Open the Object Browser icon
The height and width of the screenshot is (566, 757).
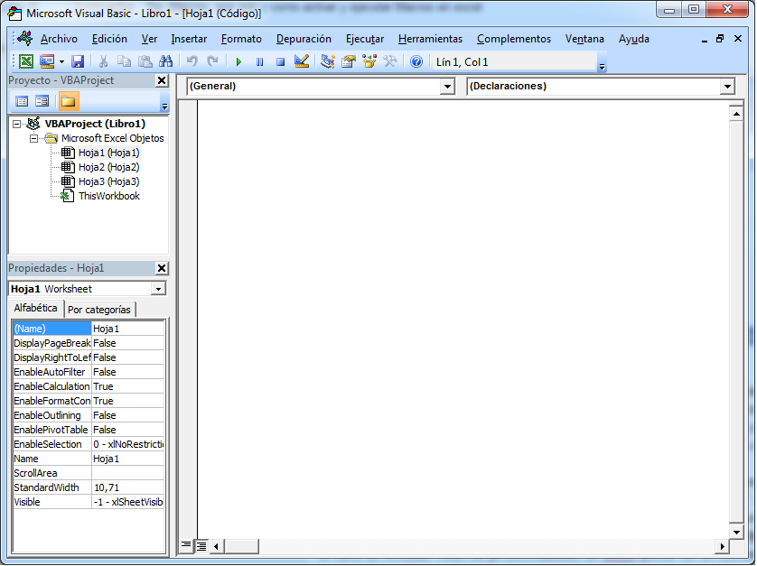point(369,61)
